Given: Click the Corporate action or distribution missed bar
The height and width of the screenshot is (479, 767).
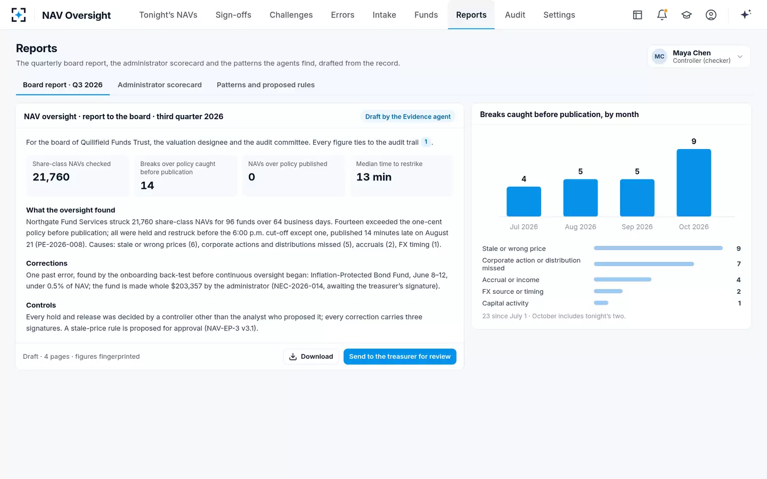Looking at the screenshot, I should pos(644,264).
